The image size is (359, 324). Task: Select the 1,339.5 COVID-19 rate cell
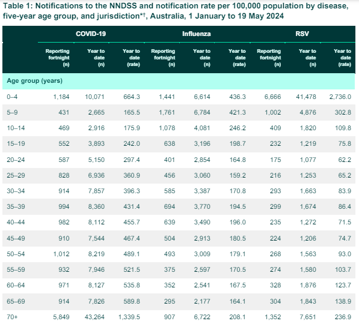[x=129, y=317]
